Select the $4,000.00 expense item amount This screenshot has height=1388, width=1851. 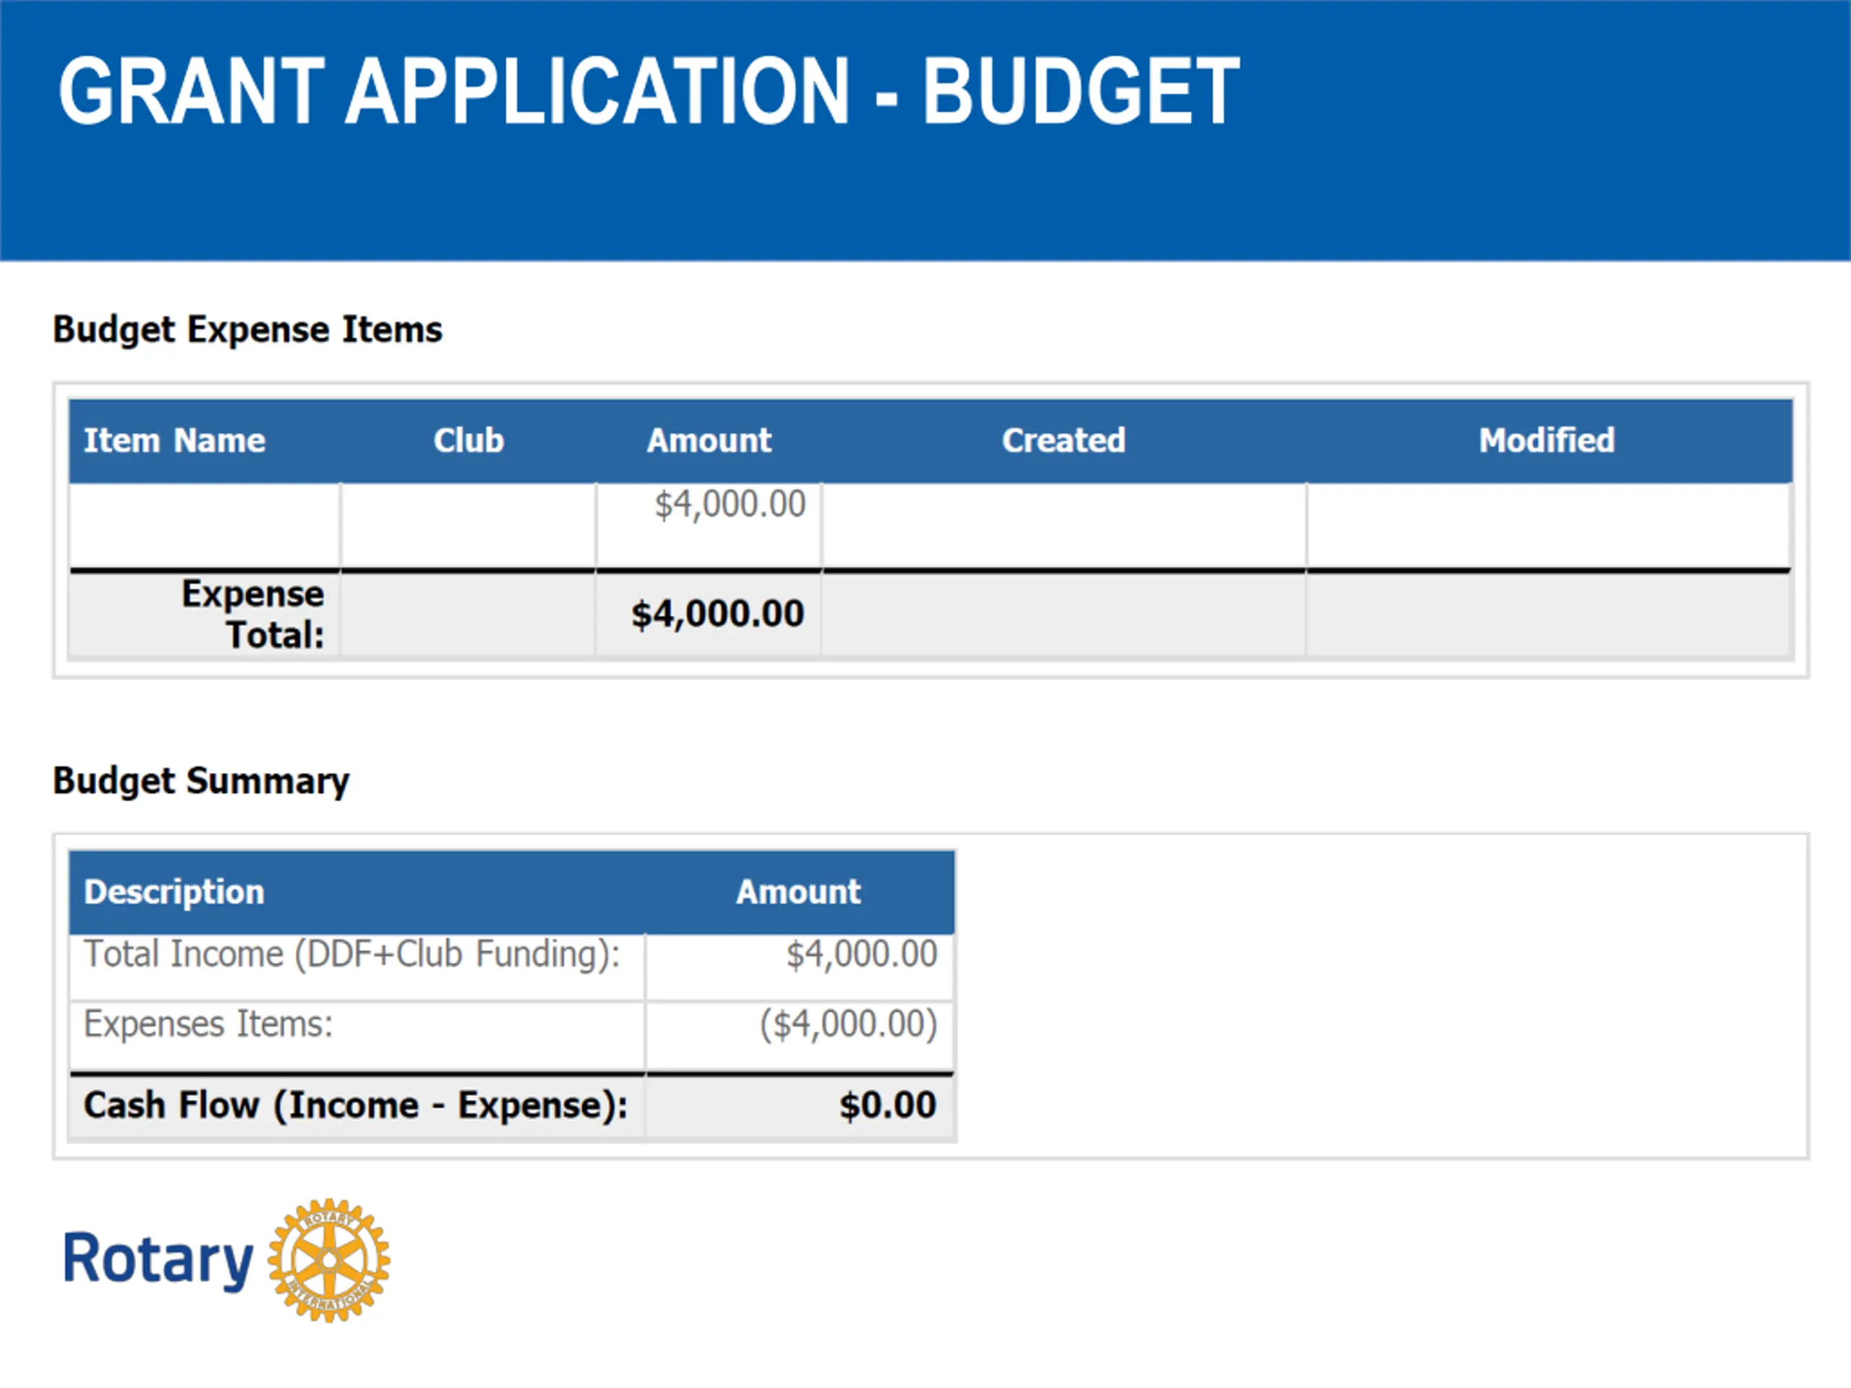[x=730, y=505]
